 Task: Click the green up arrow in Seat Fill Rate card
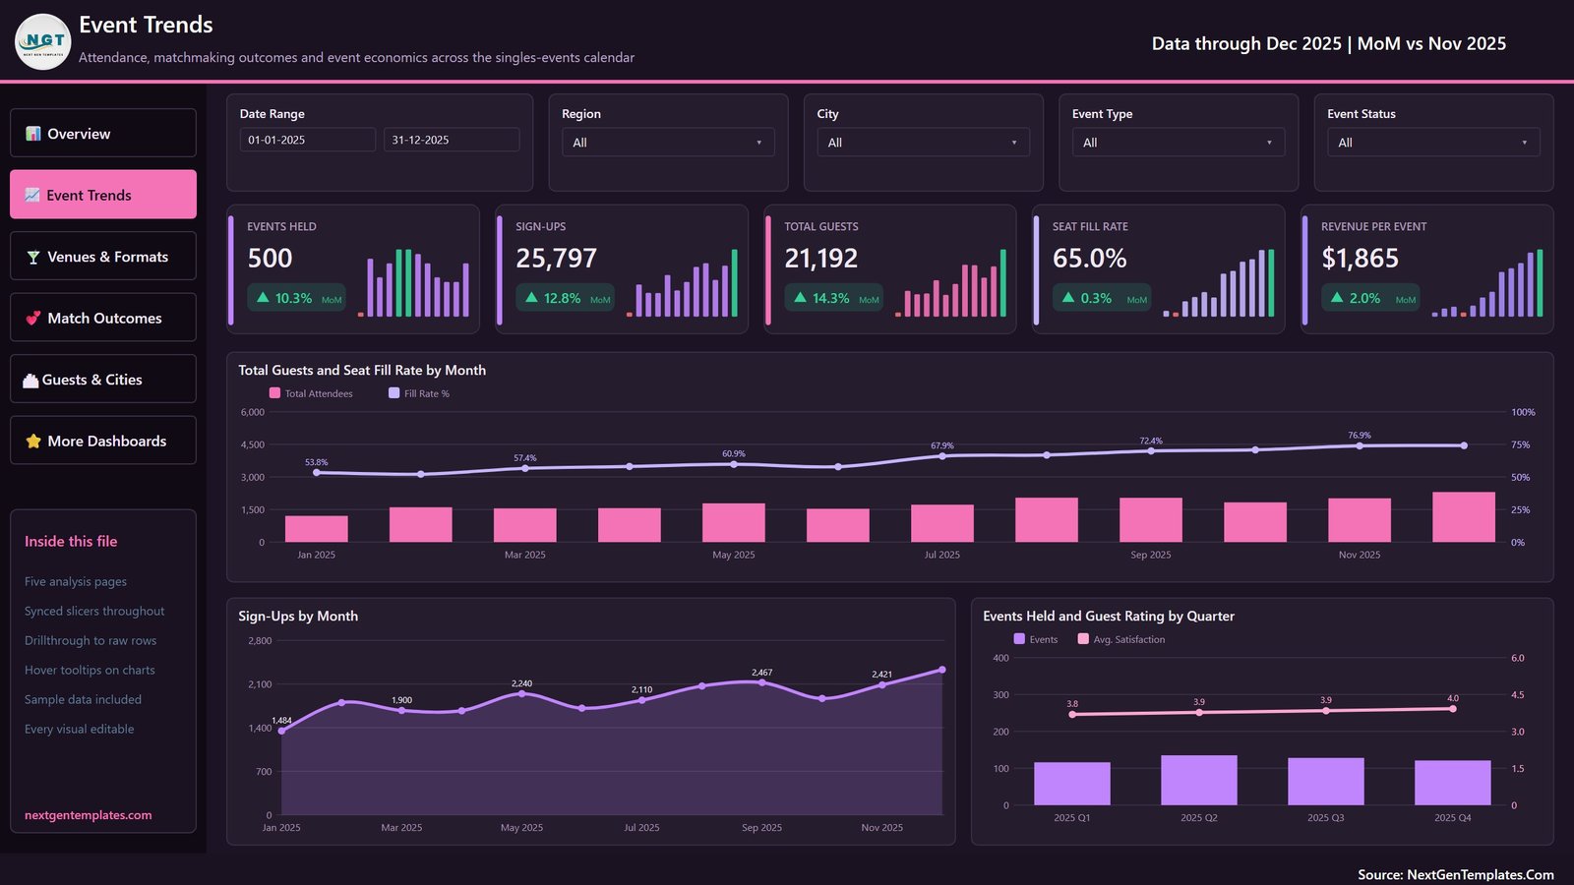point(1068,297)
